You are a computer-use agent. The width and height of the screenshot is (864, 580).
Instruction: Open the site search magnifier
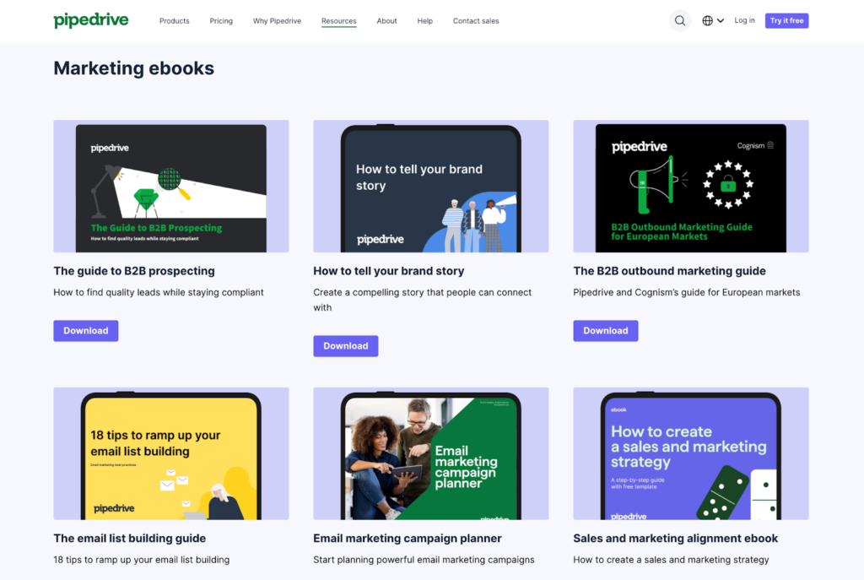point(680,21)
